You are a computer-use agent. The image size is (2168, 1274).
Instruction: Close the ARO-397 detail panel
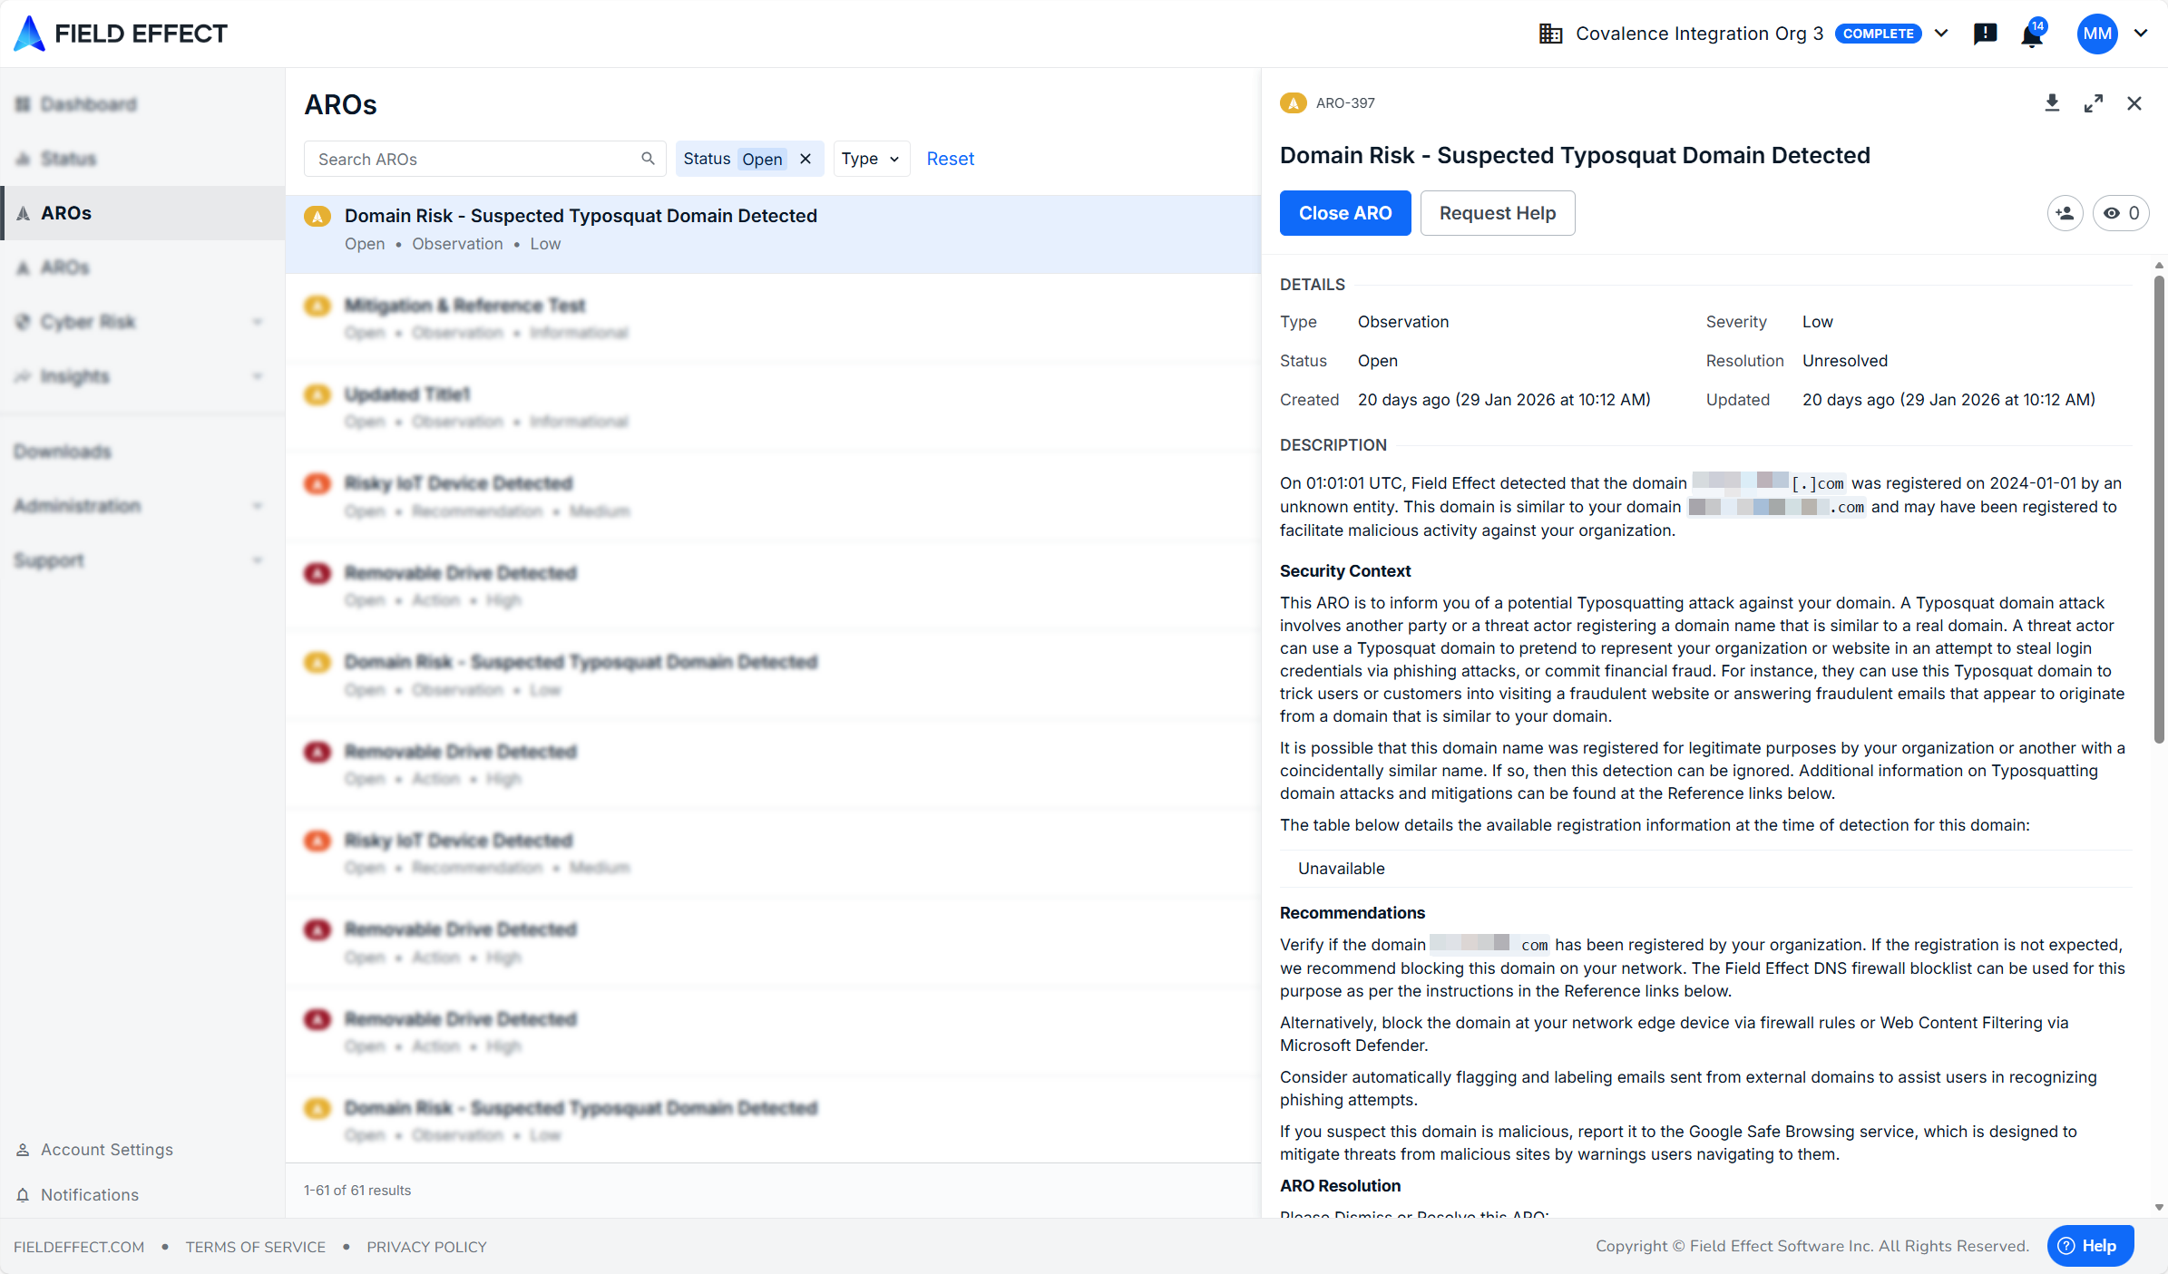pos(2134,103)
